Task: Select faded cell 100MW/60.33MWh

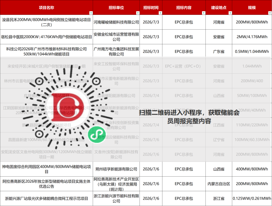Action: click(252, 140)
